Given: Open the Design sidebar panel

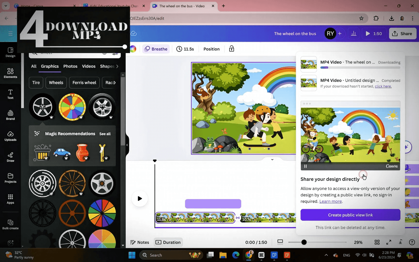Looking at the screenshot, I should (x=10, y=52).
